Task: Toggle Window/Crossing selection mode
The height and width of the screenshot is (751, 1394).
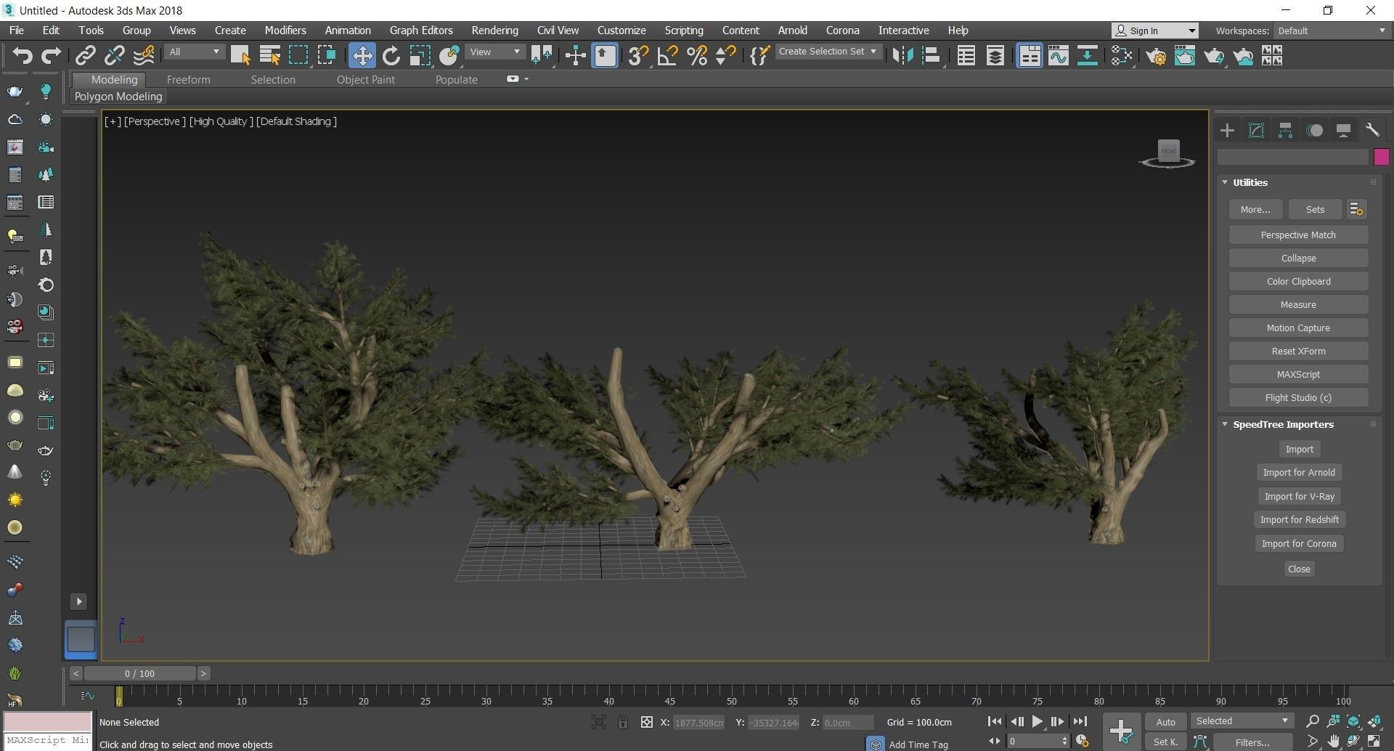Action: 327,55
